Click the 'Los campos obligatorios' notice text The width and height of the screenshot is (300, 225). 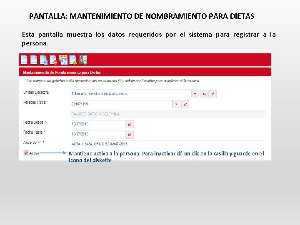[x=113, y=81]
